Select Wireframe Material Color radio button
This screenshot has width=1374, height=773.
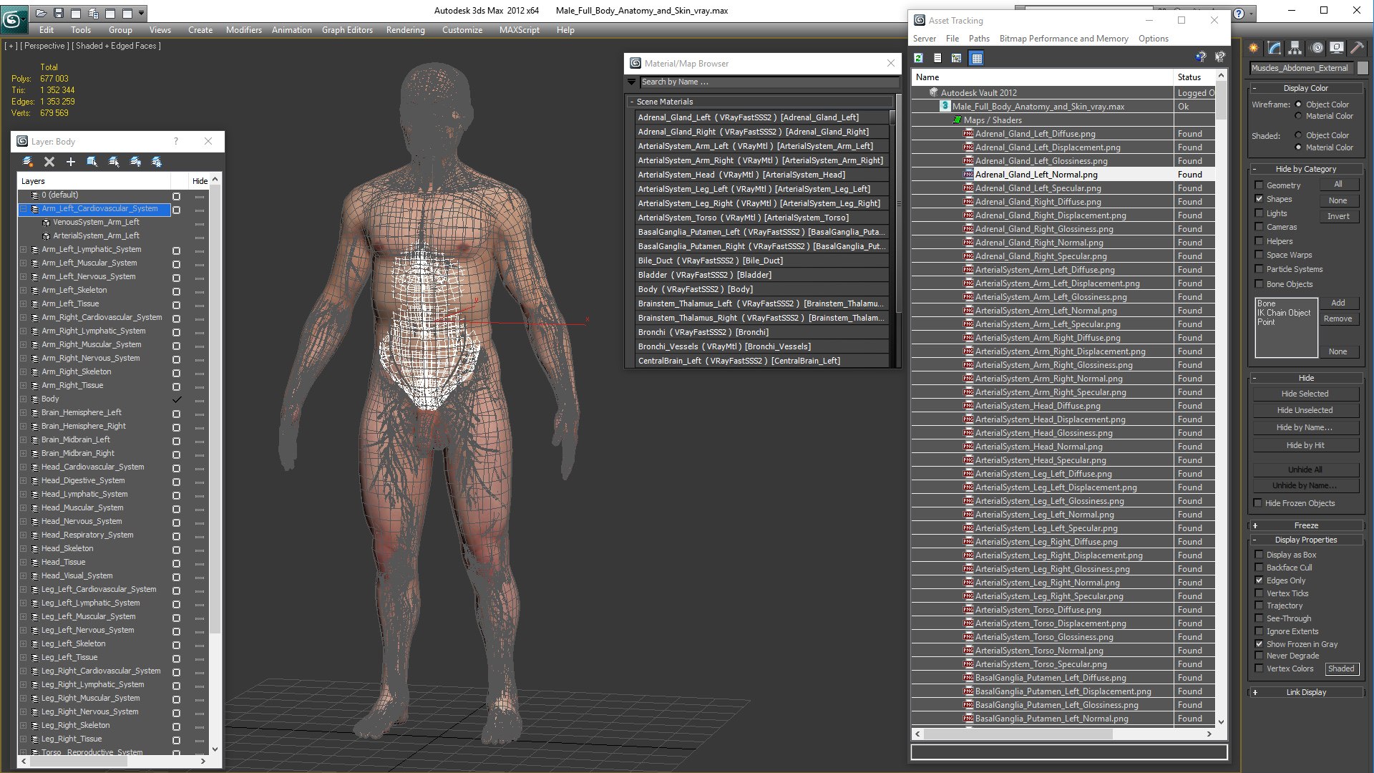pyautogui.click(x=1298, y=116)
